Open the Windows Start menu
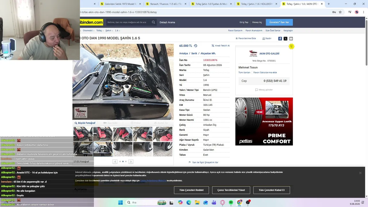 pos(120,202)
